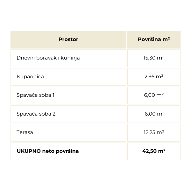Click the word površina in total row
191x191 pixels.
[67, 151]
